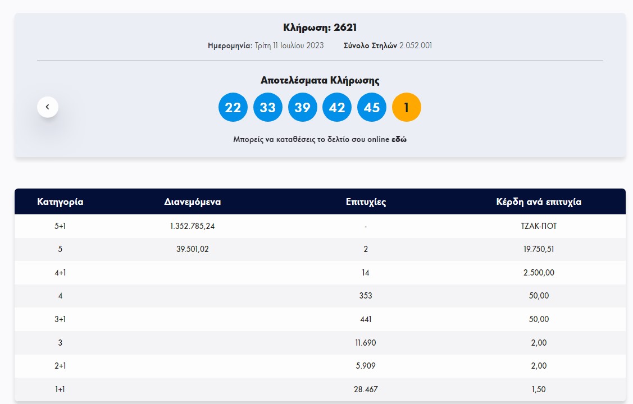Select the total columns value 2.052.001
This screenshot has height=404, width=633.
point(415,46)
